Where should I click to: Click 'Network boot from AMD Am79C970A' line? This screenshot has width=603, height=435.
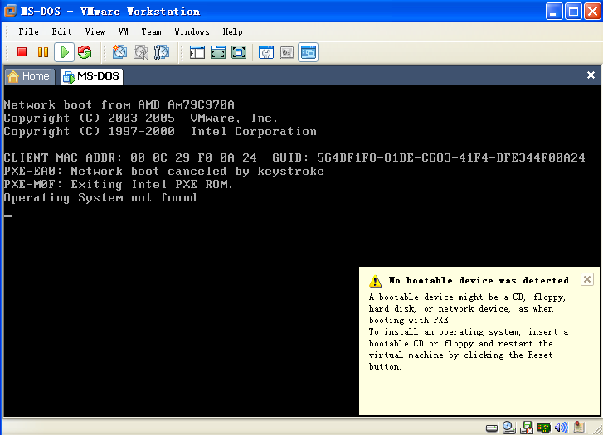pos(119,104)
